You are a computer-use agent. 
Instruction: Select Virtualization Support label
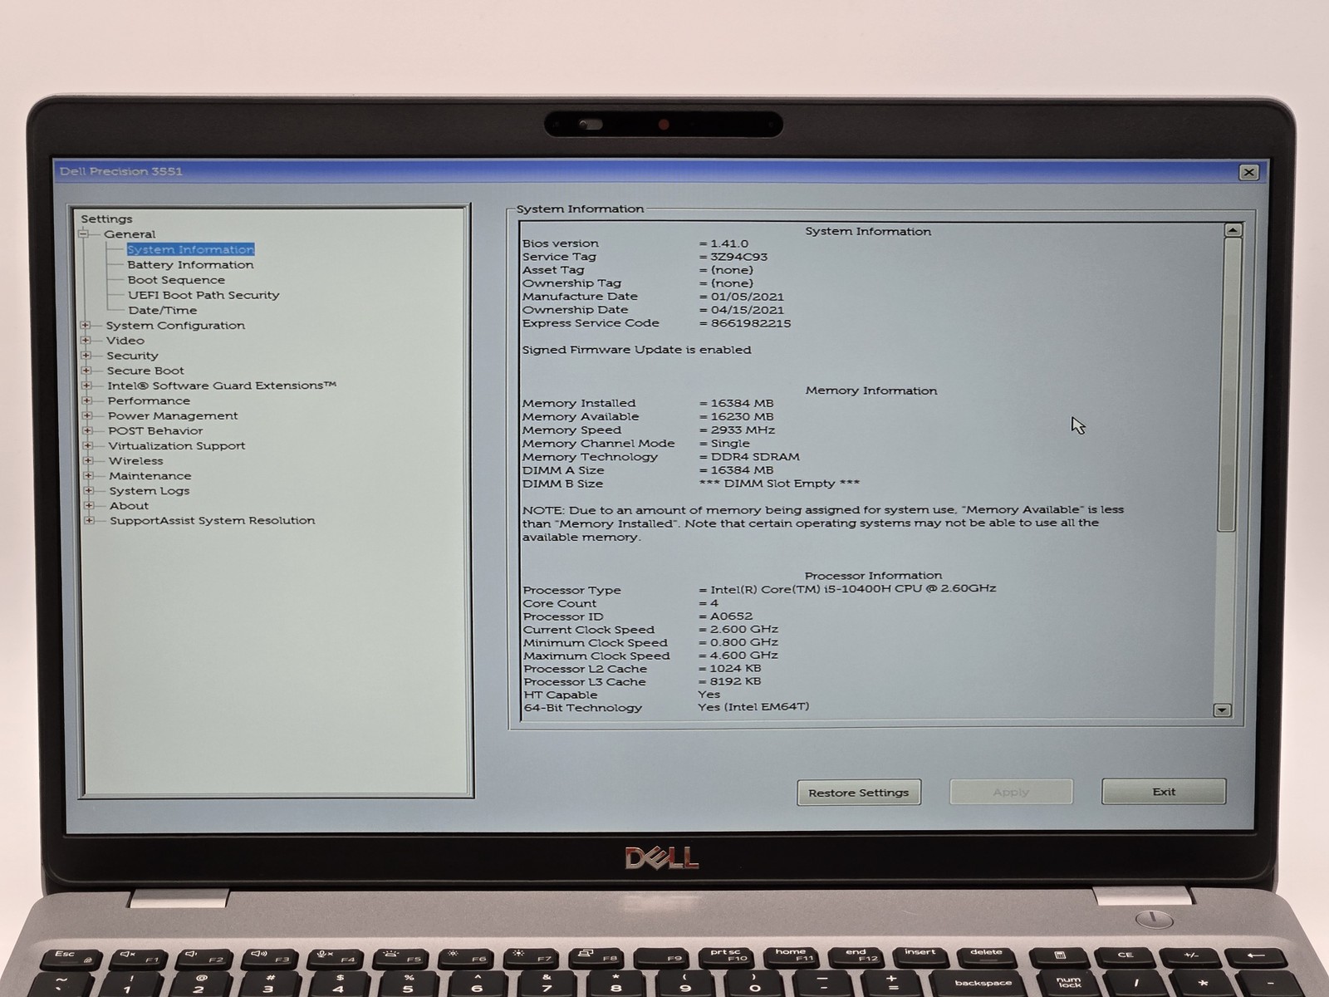tap(177, 445)
